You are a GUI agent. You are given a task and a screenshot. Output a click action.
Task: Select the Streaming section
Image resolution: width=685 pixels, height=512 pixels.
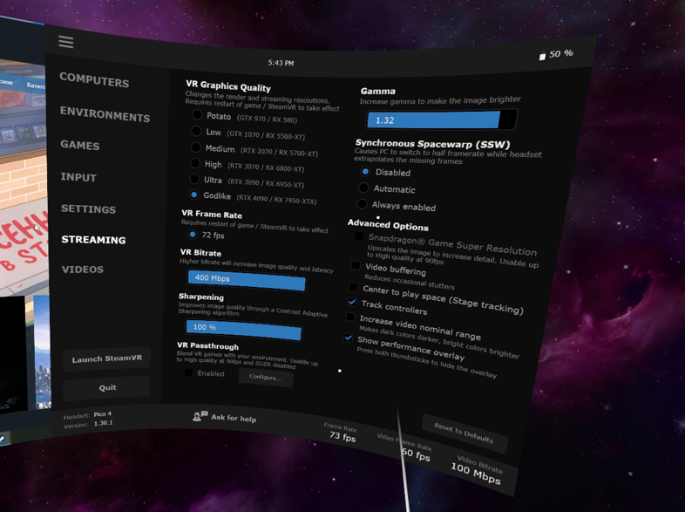click(x=93, y=239)
